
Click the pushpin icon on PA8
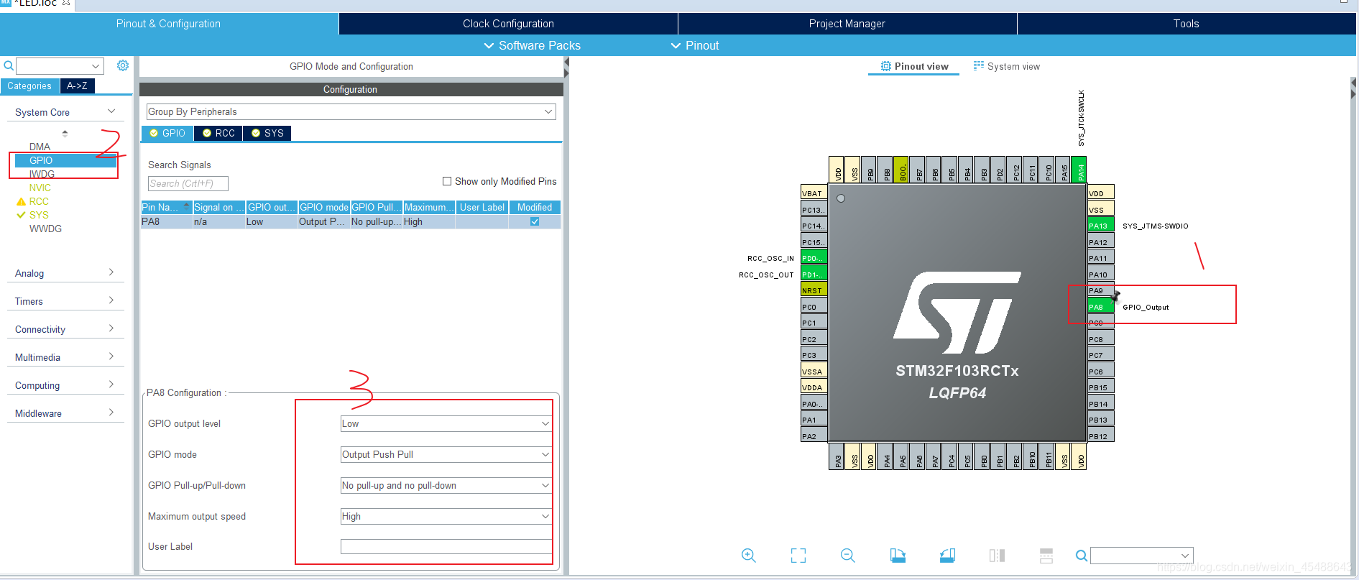pos(1115,295)
